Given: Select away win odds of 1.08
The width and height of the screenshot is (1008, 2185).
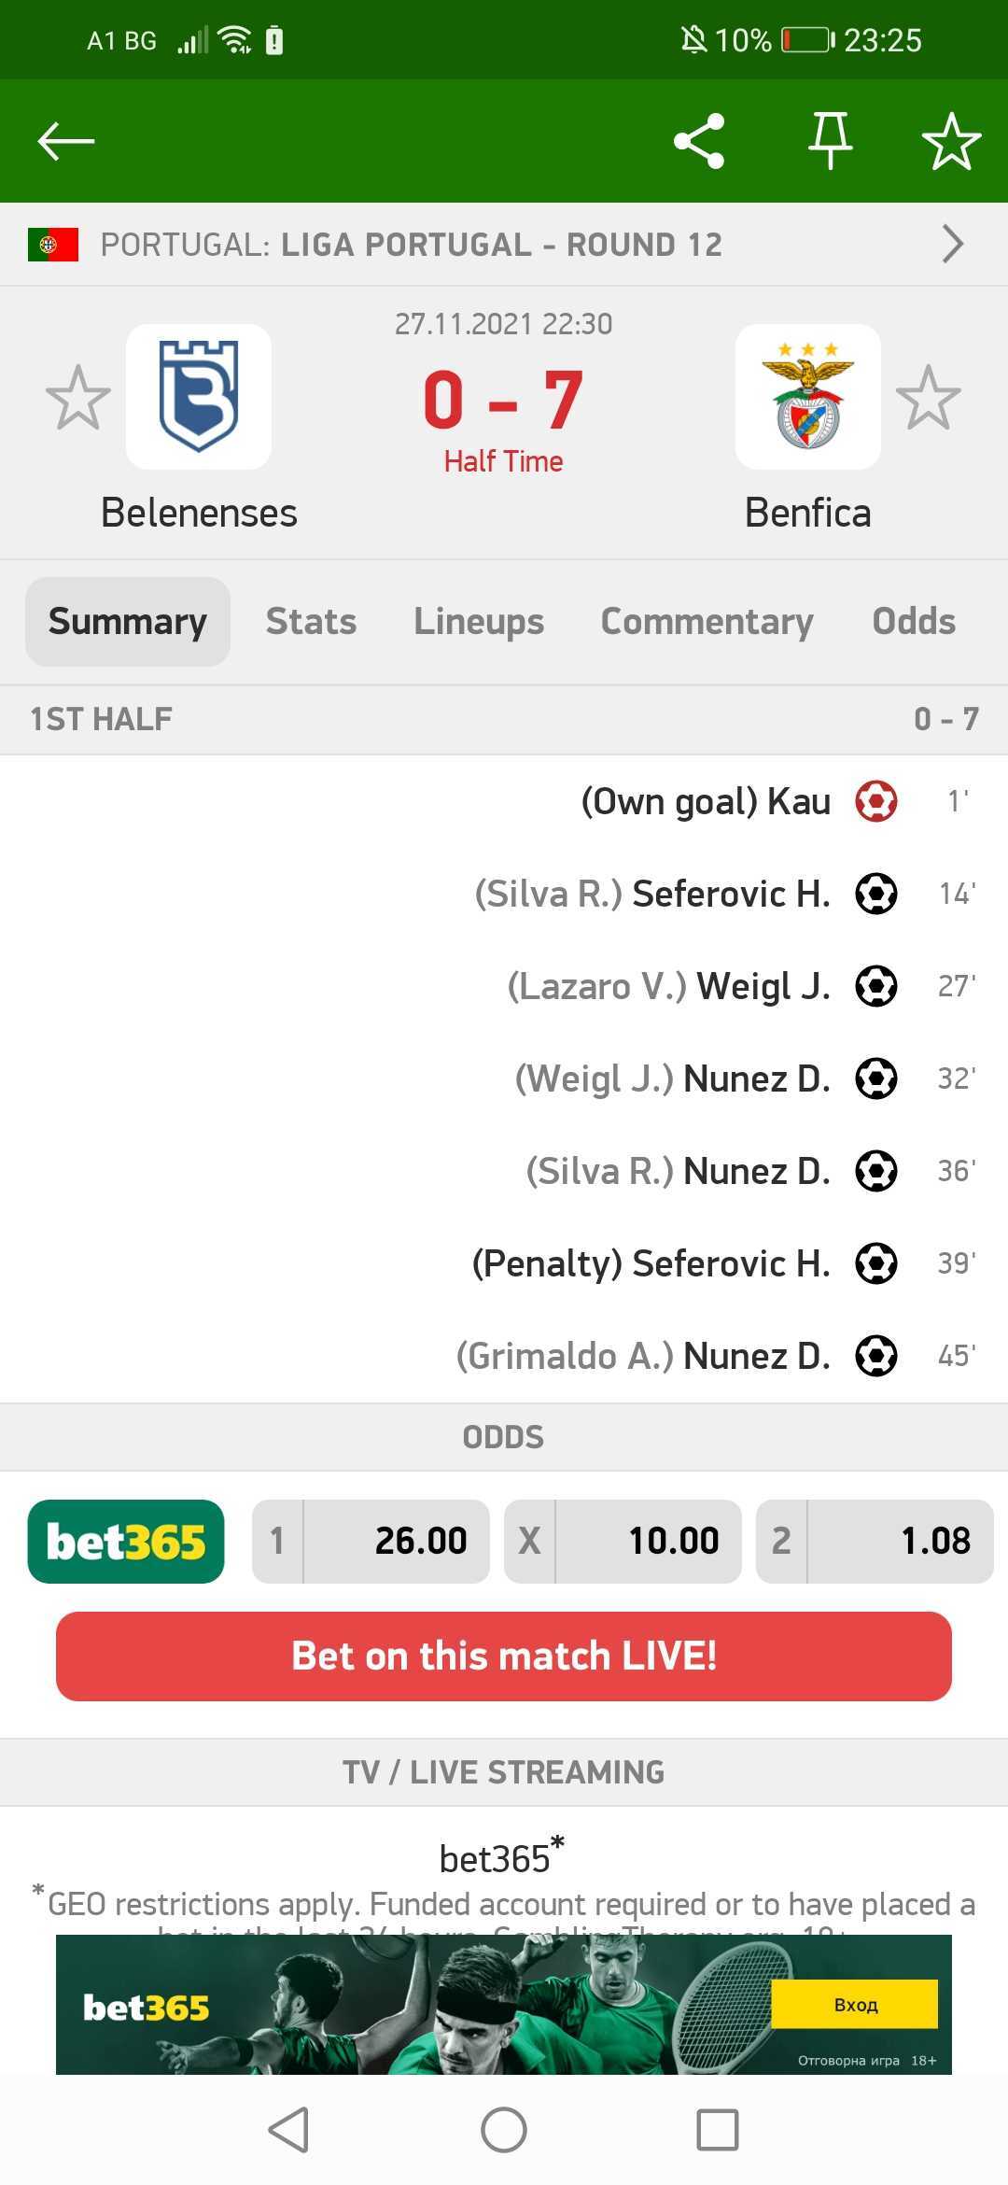Looking at the screenshot, I should pyautogui.click(x=875, y=1542).
